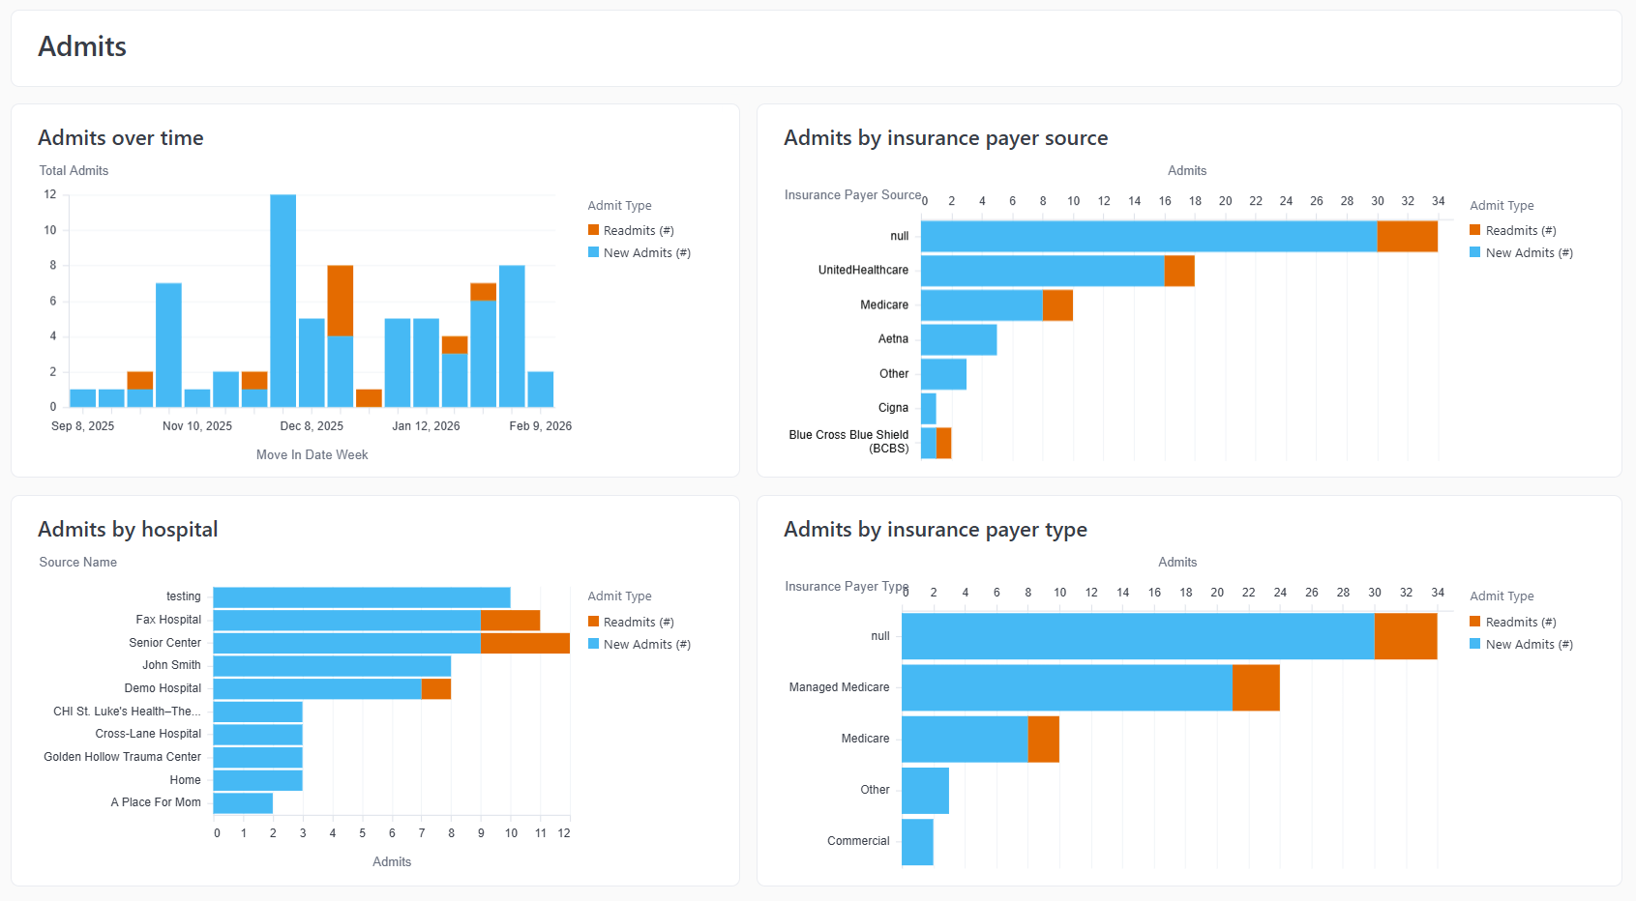This screenshot has height=901, width=1636.
Task: Click the null blue bar in payer source chart
Action: coord(1149,236)
